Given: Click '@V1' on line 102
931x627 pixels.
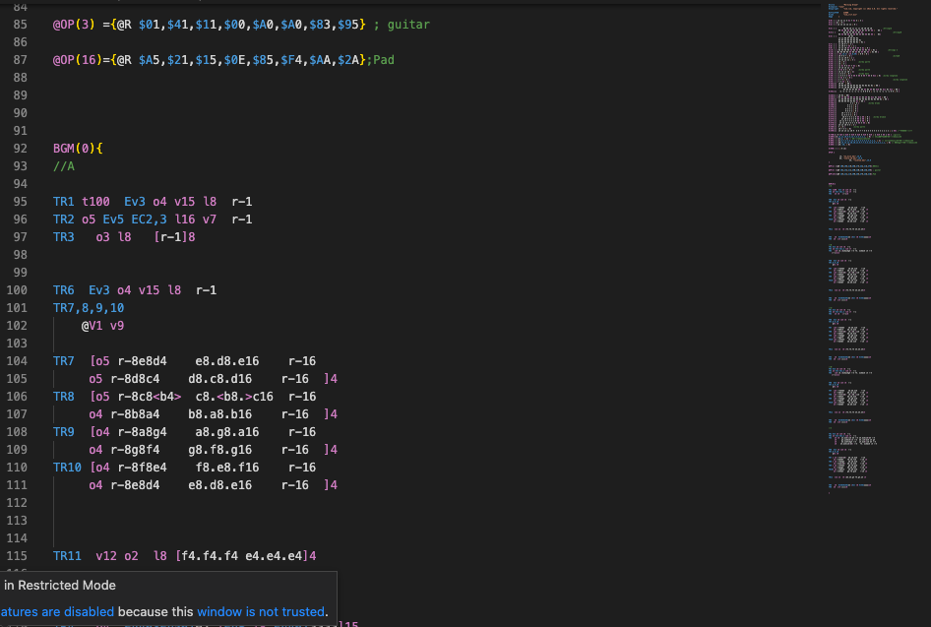Looking at the screenshot, I should pyautogui.click(x=93, y=326).
